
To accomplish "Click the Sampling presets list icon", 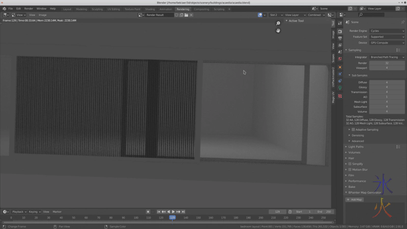I will click(398, 50).
